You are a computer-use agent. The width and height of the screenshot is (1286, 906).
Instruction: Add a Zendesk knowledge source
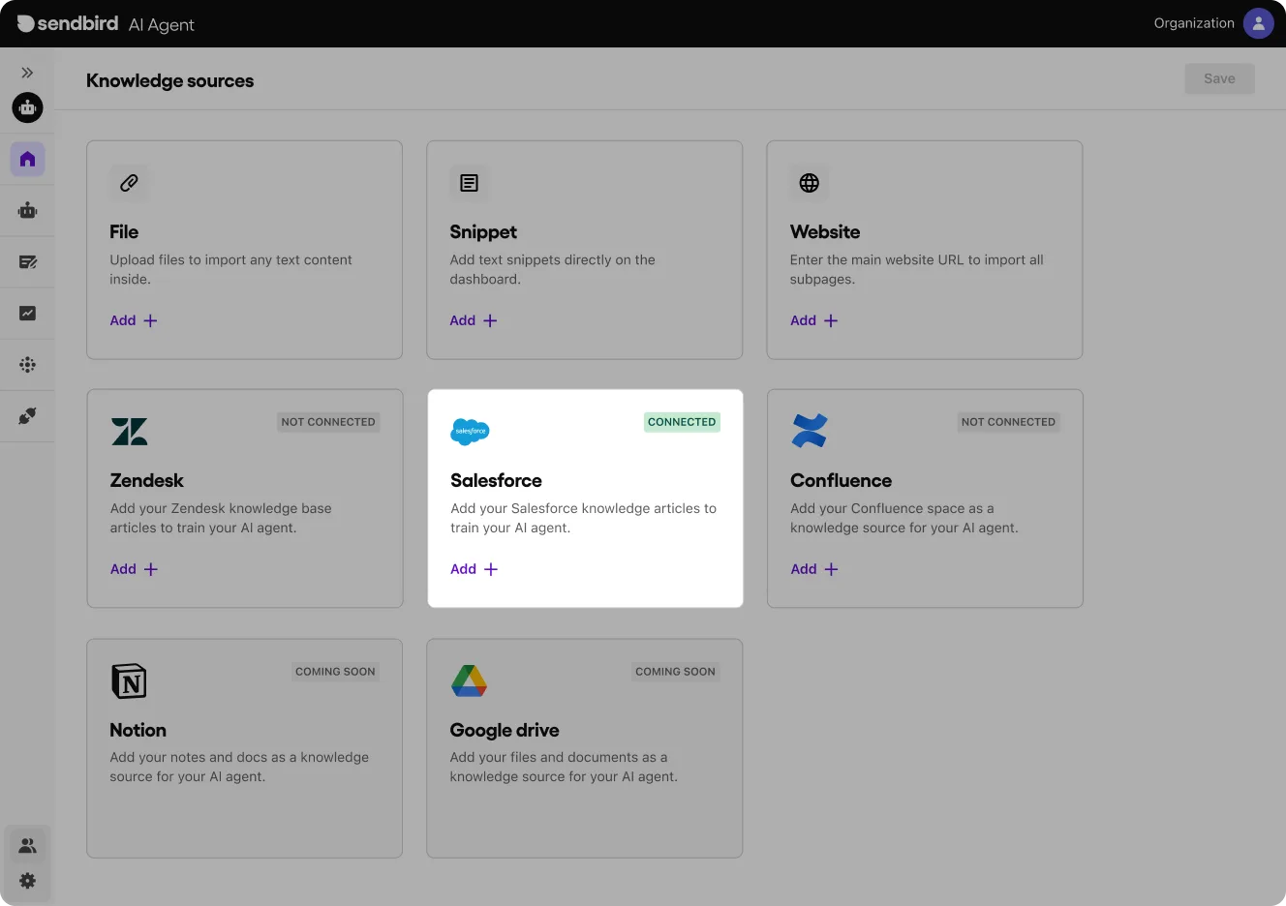[x=134, y=569]
